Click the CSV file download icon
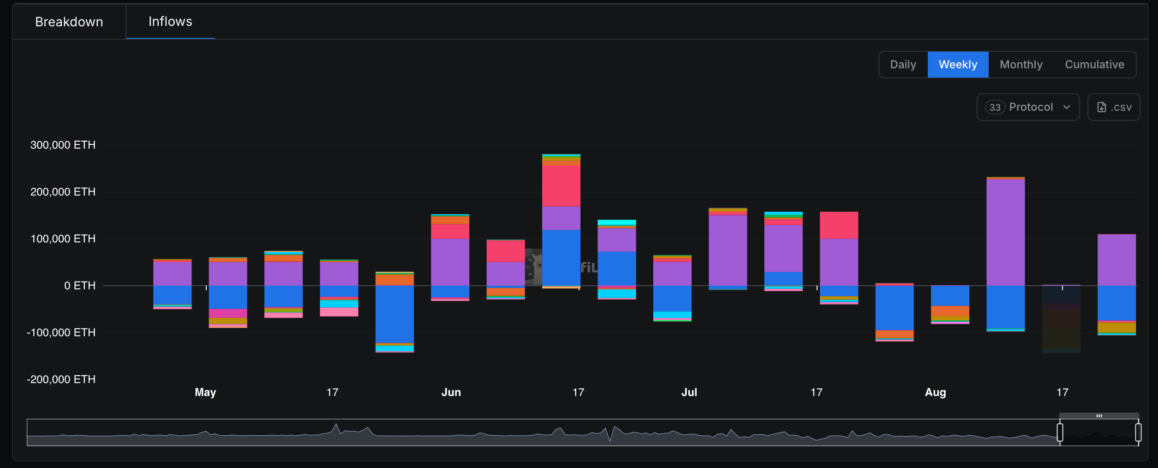Viewport: 1158px width, 468px height. [x=1103, y=107]
